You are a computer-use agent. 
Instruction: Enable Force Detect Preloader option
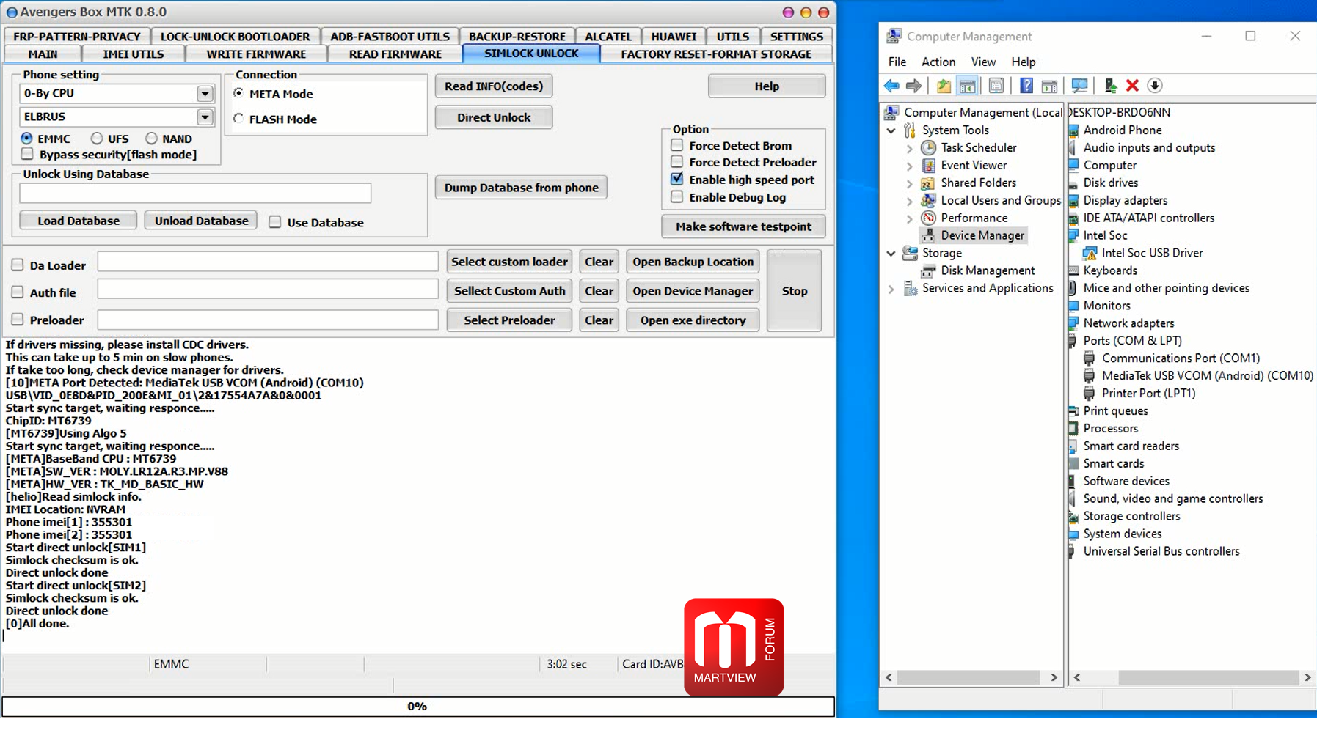[x=677, y=162]
